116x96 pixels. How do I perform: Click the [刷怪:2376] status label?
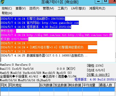tap(95, 66)
